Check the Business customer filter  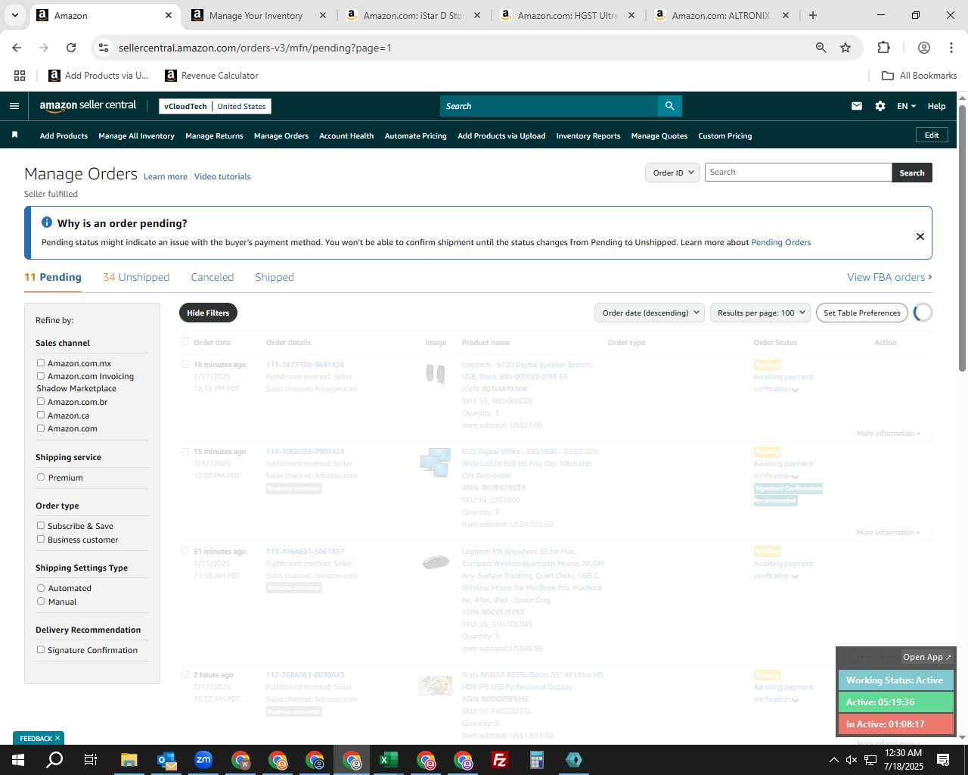(41, 539)
